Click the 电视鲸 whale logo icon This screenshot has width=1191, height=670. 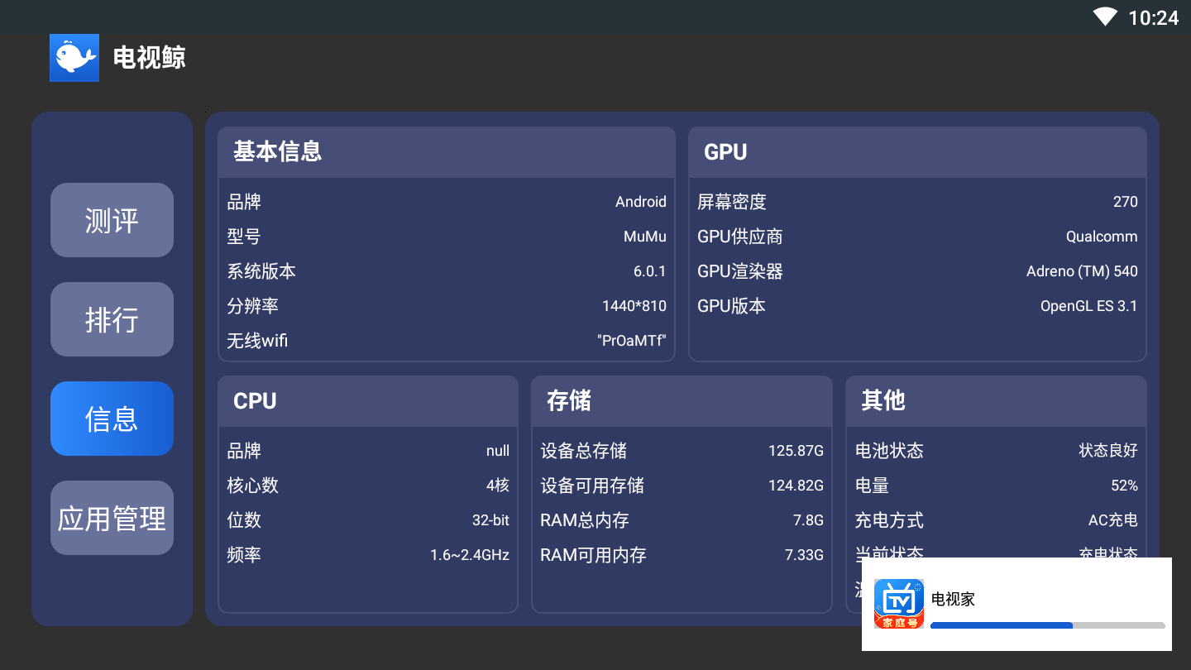(74, 58)
